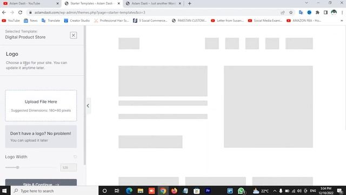Open the tab search dropdown arrow
The width and height of the screenshot is (346, 195).
pos(307,3)
